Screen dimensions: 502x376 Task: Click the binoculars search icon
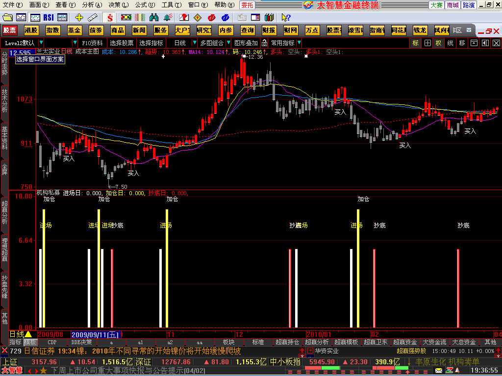pyautogui.click(x=153, y=18)
